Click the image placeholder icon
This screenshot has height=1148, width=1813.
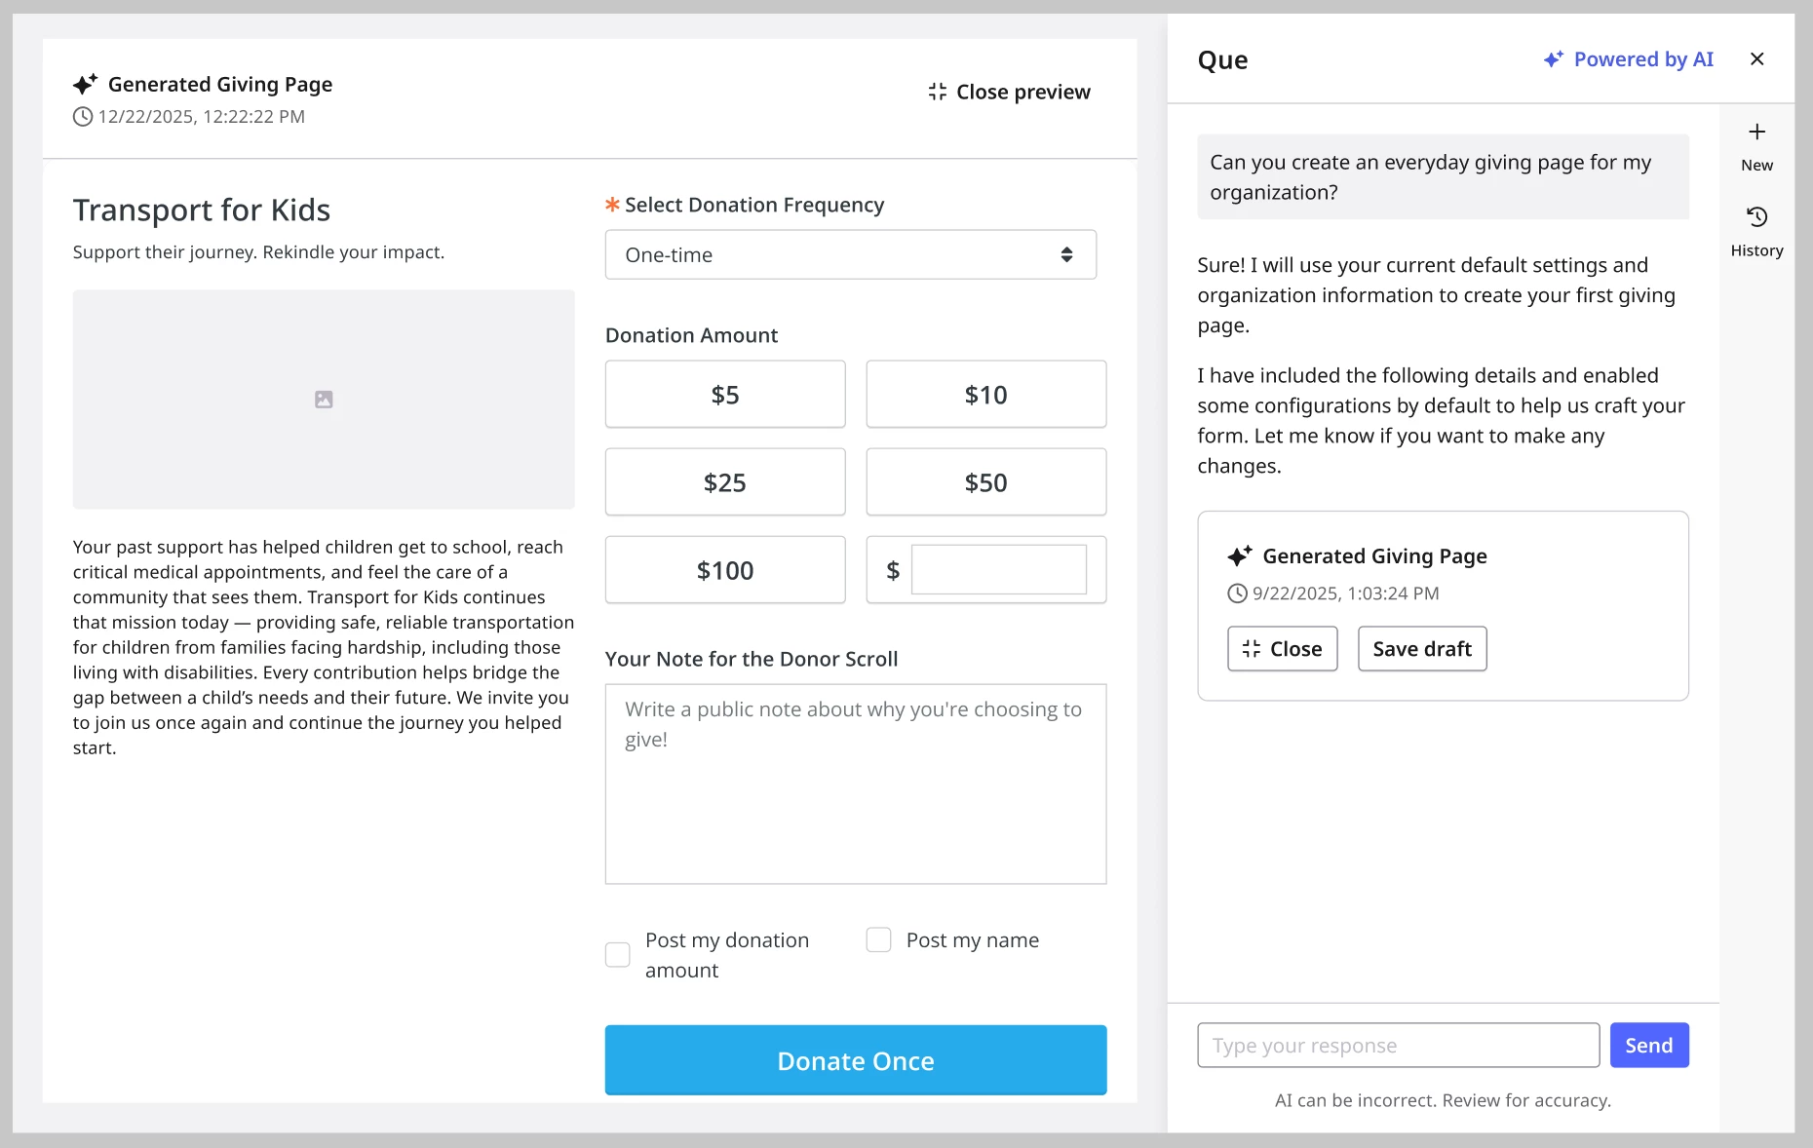[x=324, y=400]
